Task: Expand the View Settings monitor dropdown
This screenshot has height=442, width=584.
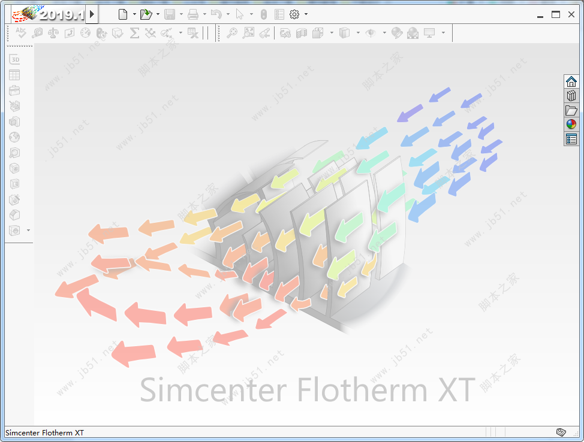Action: click(443, 33)
